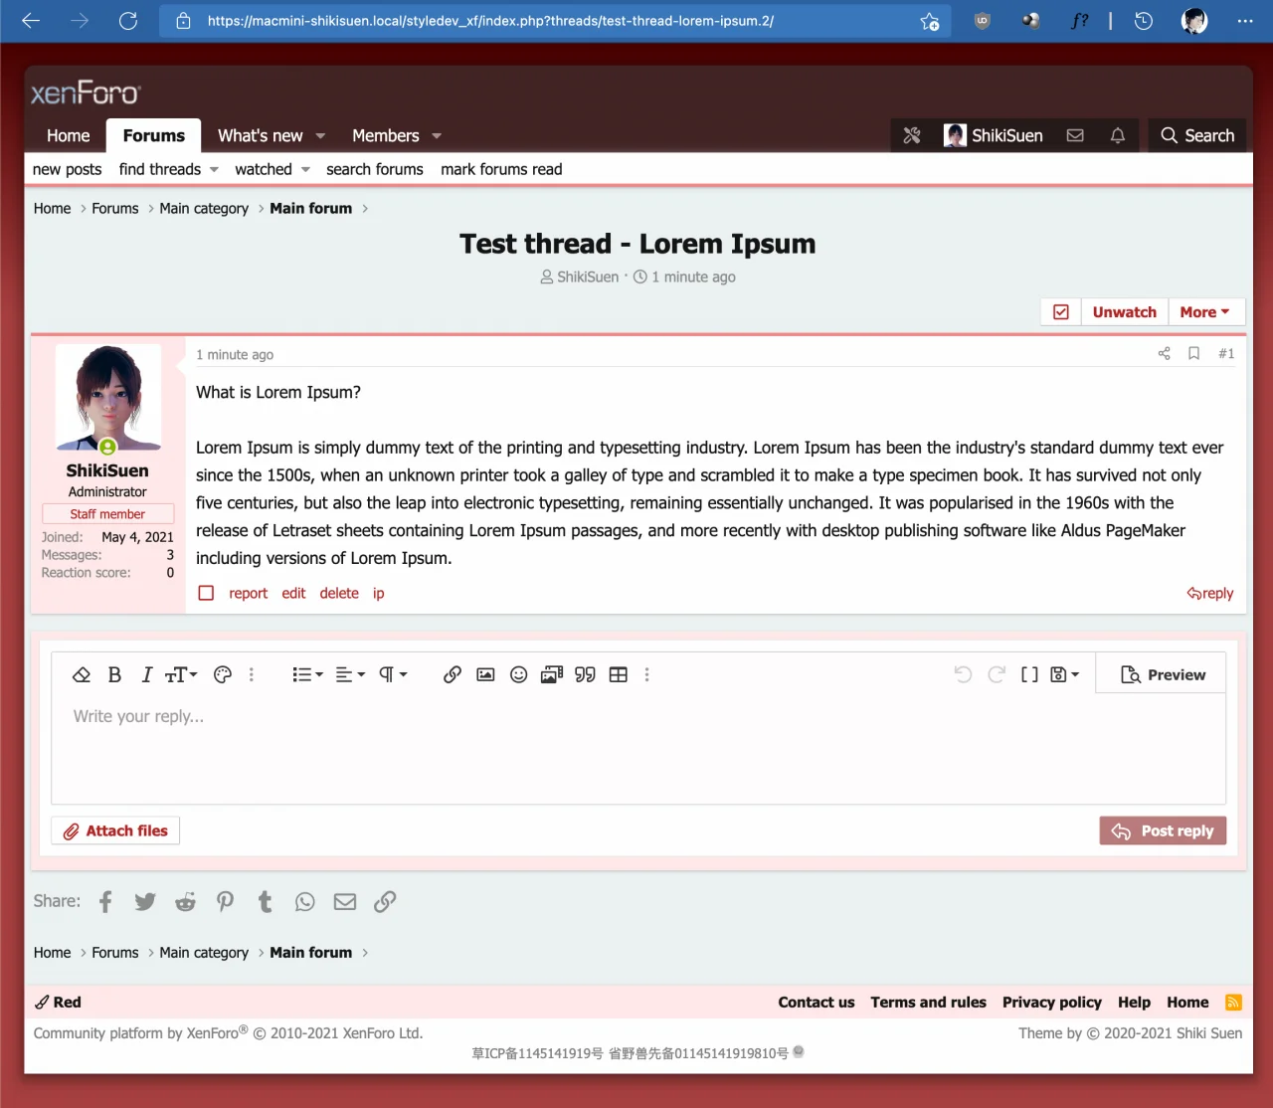Viewport: 1273px width, 1108px height.
Task: Click inside the Write your reply field
Action: click(x=636, y=746)
